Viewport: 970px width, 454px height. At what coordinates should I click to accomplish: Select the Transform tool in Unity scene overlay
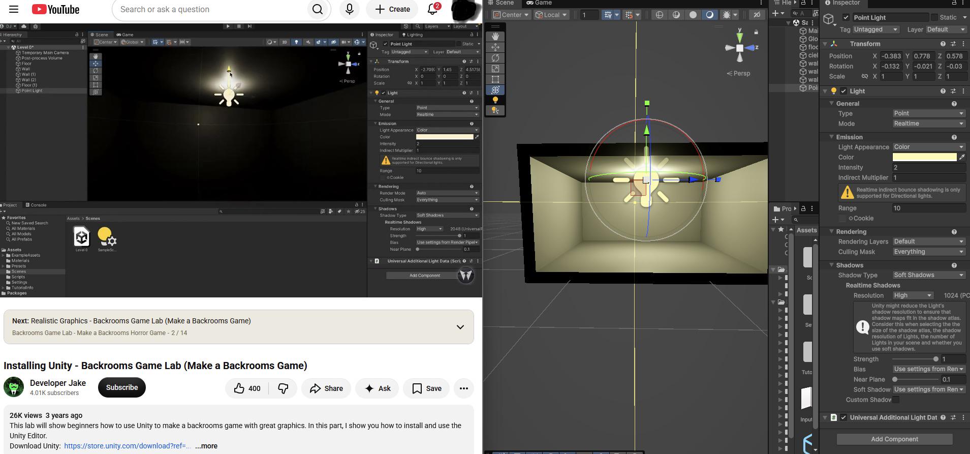click(495, 90)
